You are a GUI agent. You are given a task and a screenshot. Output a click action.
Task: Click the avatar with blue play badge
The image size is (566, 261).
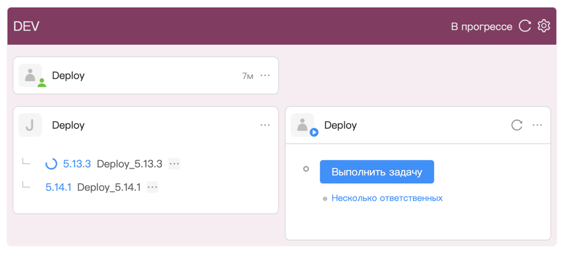[303, 125]
